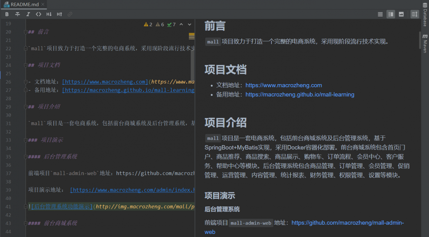Show editor only view
The image size is (429, 237).
(380, 14)
